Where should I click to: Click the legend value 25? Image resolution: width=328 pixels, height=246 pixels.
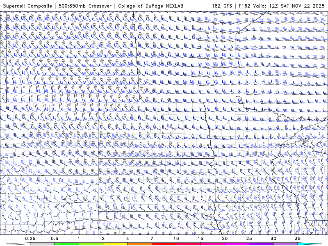pos(249,239)
